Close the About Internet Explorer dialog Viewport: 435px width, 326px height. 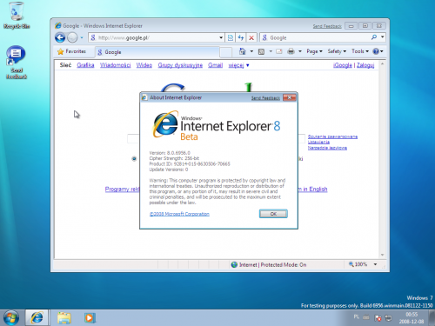pyautogui.click(x=290, y=97)
